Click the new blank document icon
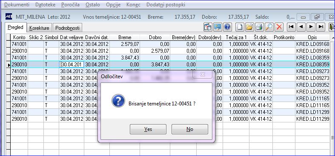Image resolution: width=335 pixels, height=156 pixels. (240, 27)
